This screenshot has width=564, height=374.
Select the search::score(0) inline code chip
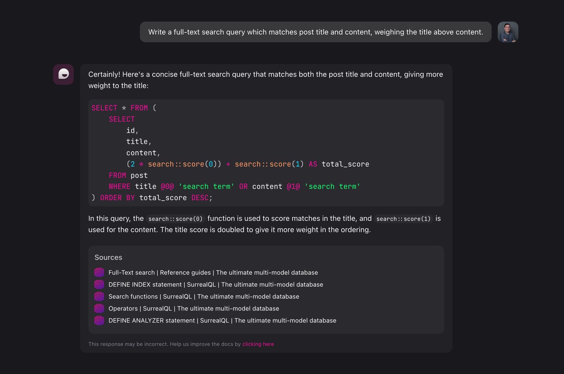(x=175, y=219)
